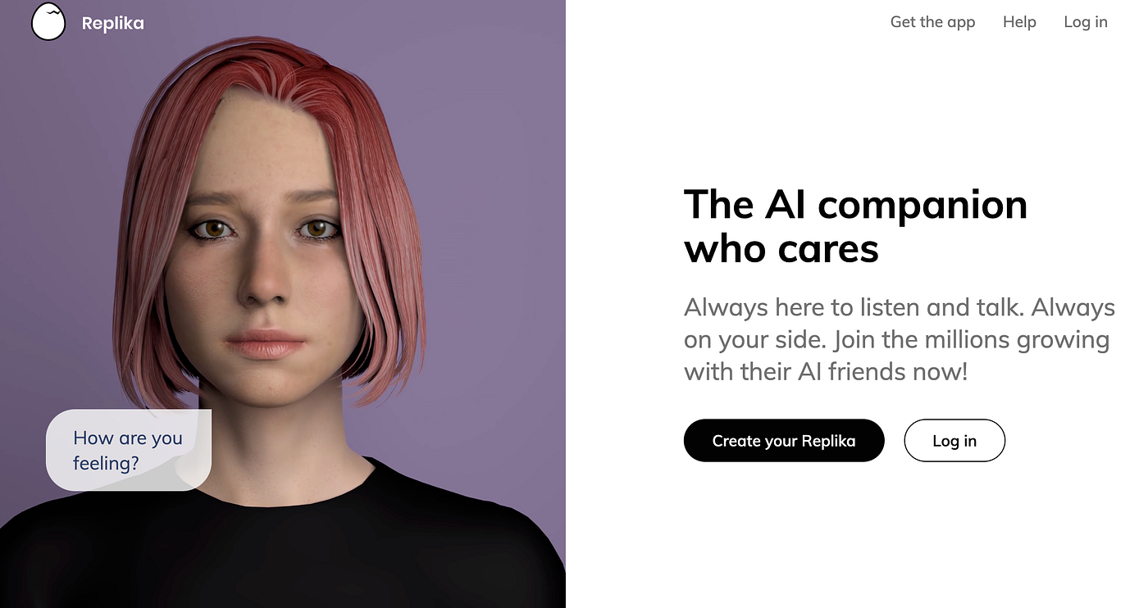Click the AI friends now! text line
The image size is (1148, 608).
click(882, 371)
